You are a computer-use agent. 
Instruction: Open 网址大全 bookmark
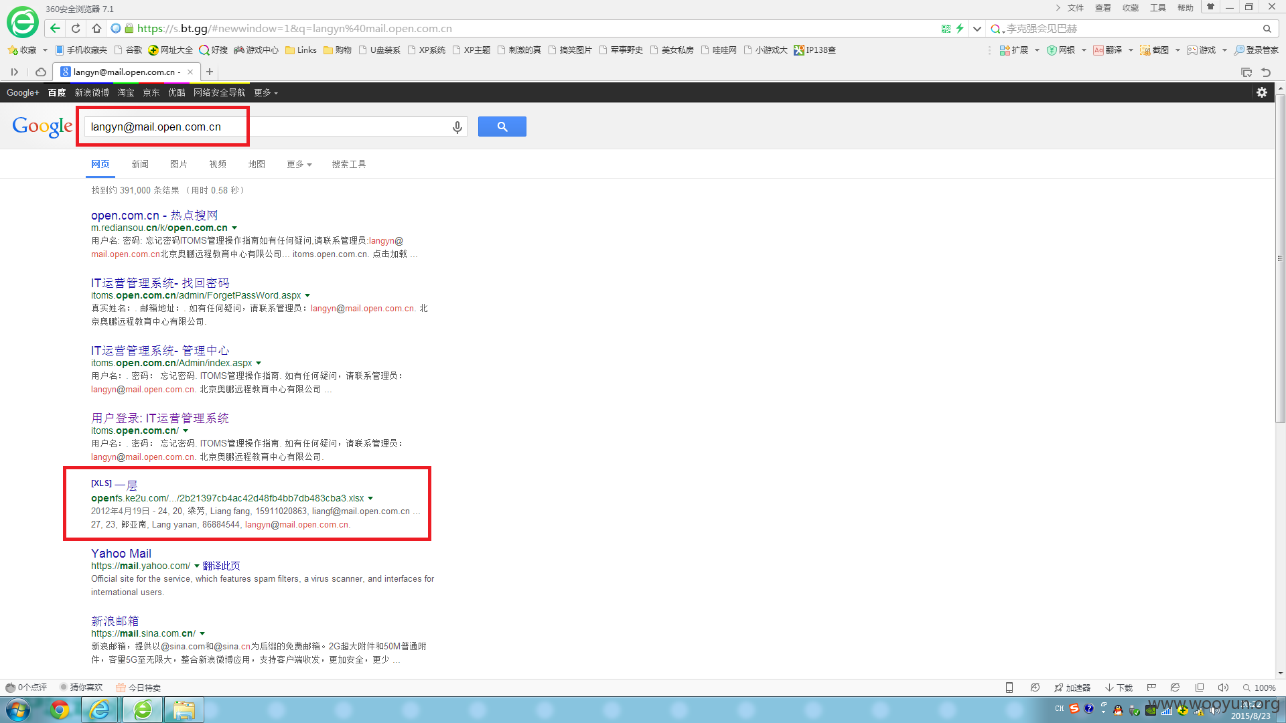pos(171,50)
